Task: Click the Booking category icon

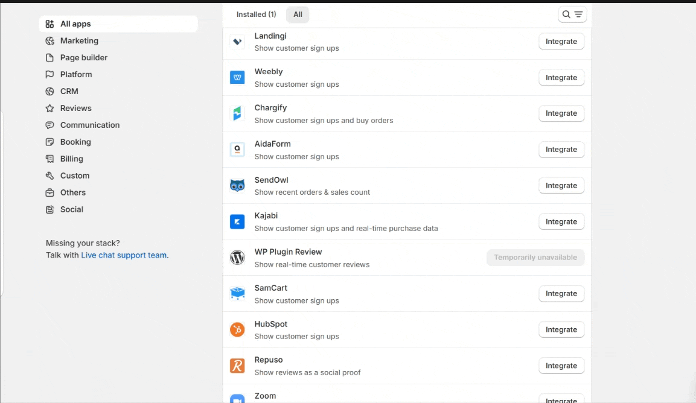Action: tap(49, 142)
